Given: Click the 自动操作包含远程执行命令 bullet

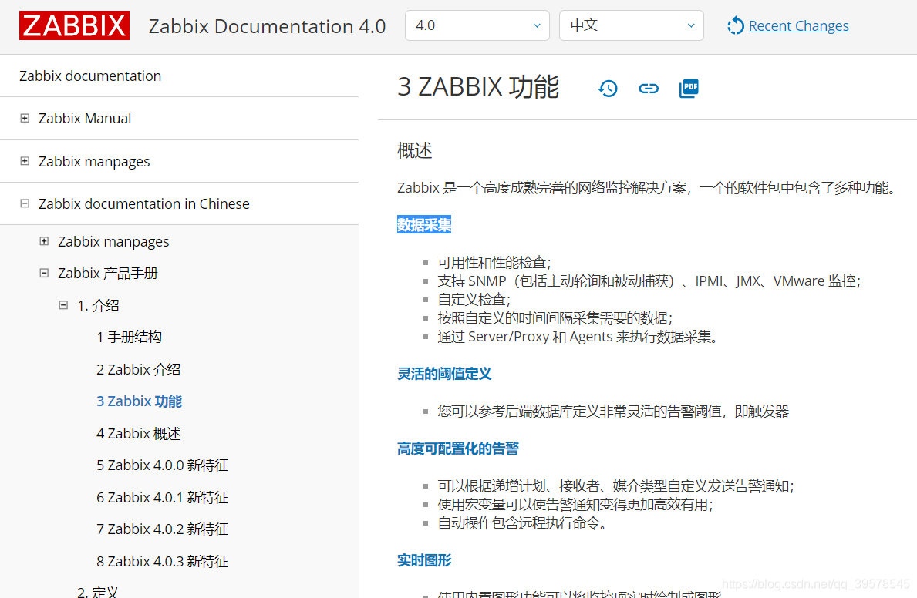Looking at the screenshot, I should (x=524, y=522).
